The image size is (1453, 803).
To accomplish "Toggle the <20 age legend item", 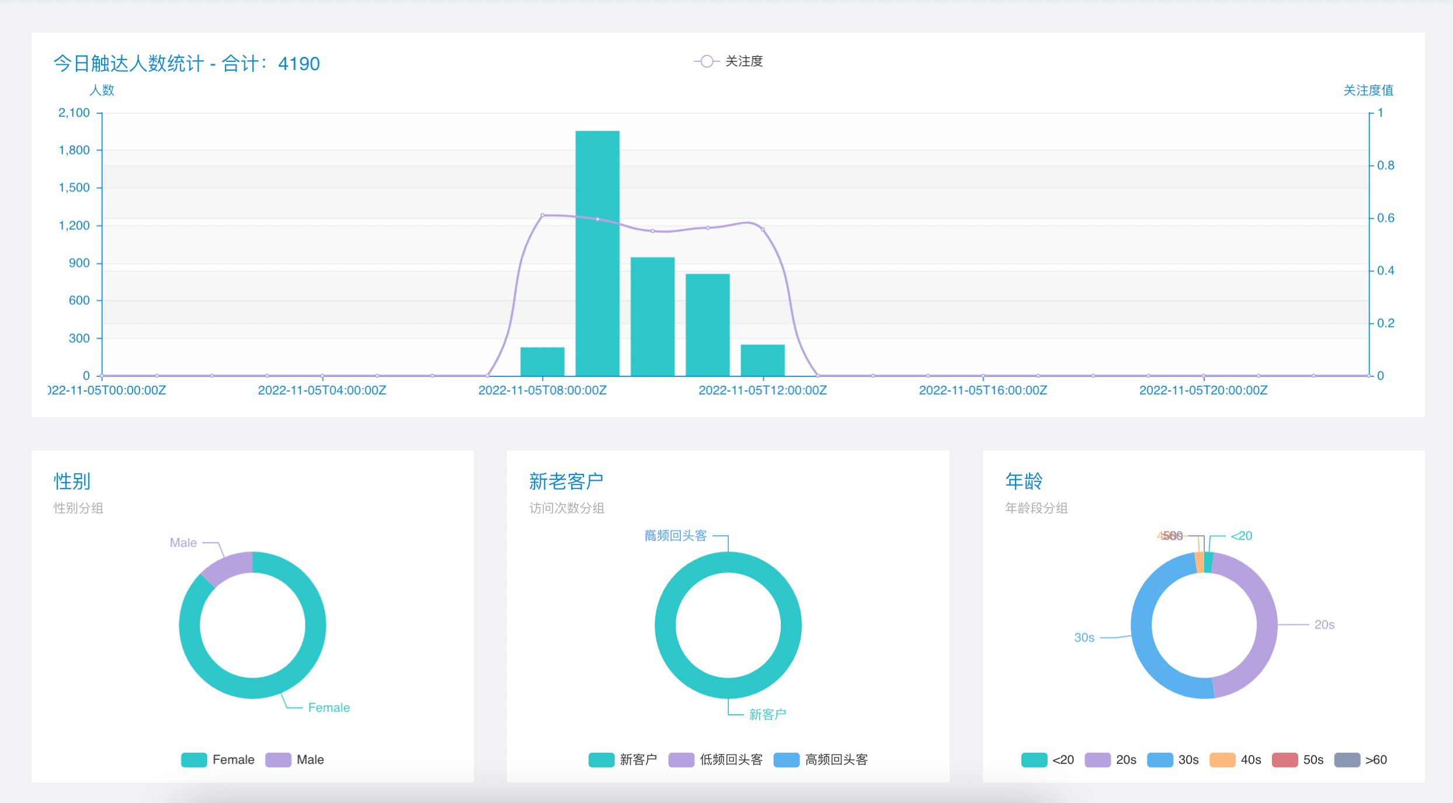I will pos(1048,760).
